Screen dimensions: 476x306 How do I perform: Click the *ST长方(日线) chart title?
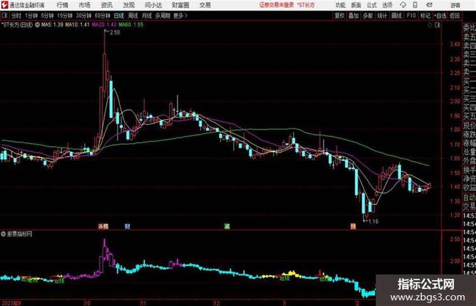[x=17, y=25]
